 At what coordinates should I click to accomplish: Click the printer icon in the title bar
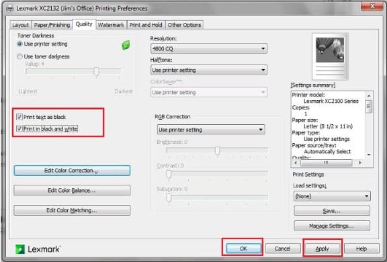[10, 9]
